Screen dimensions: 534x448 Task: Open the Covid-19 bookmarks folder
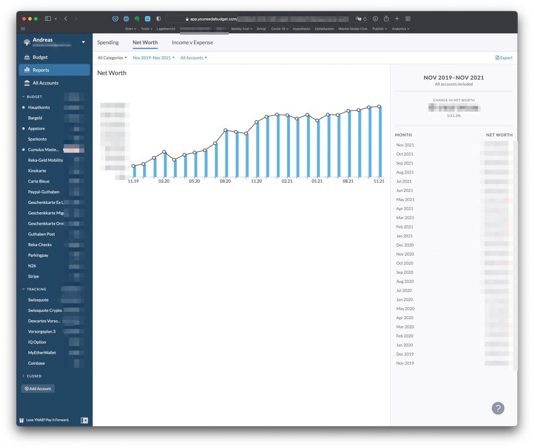tap(280, 29)
